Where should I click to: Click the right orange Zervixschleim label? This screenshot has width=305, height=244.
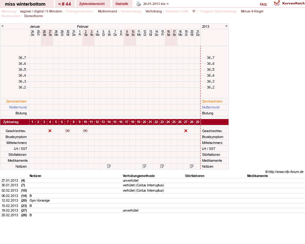tap(212, 101)
